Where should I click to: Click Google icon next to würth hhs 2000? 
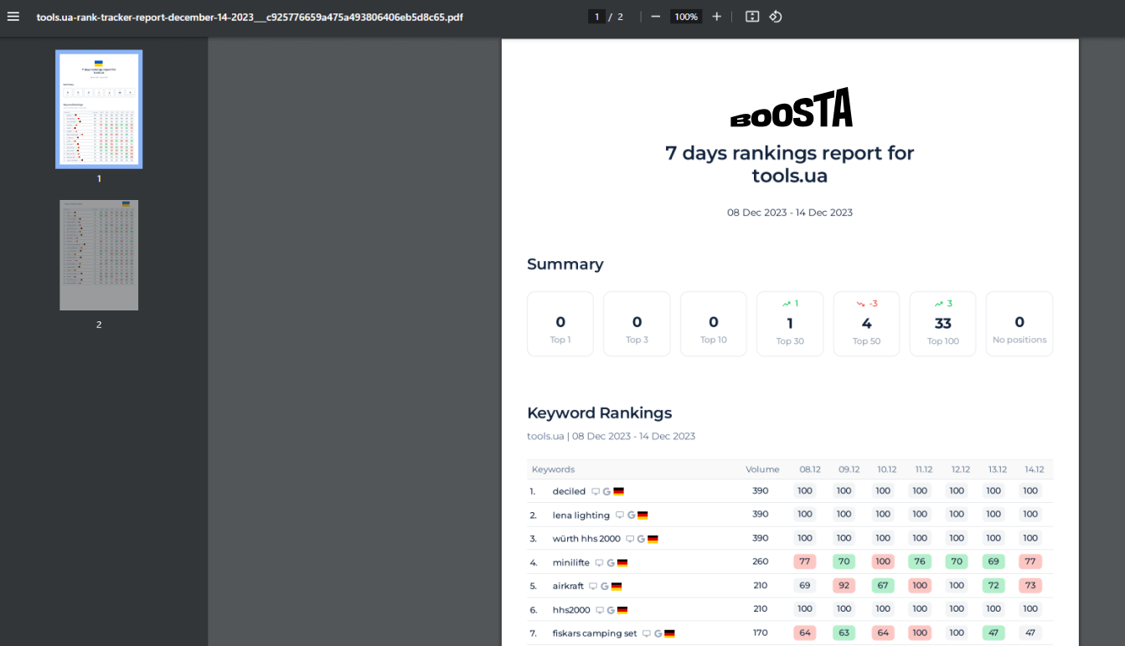click(641, 540)
